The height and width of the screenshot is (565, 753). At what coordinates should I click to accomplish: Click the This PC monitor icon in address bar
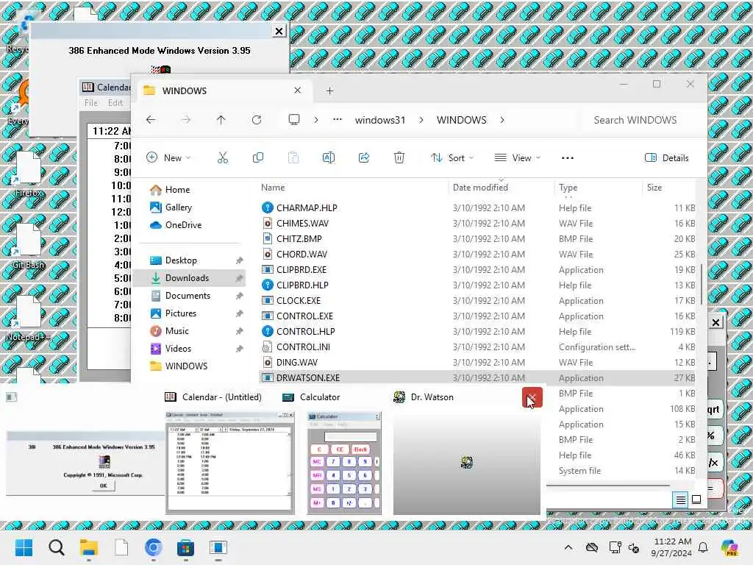click(x=294, y=120)
